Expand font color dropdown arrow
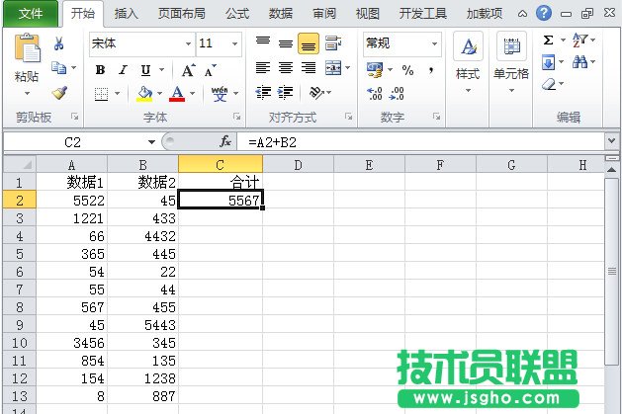This screenshot has width=622, height=414. click(x=193, y=94)
